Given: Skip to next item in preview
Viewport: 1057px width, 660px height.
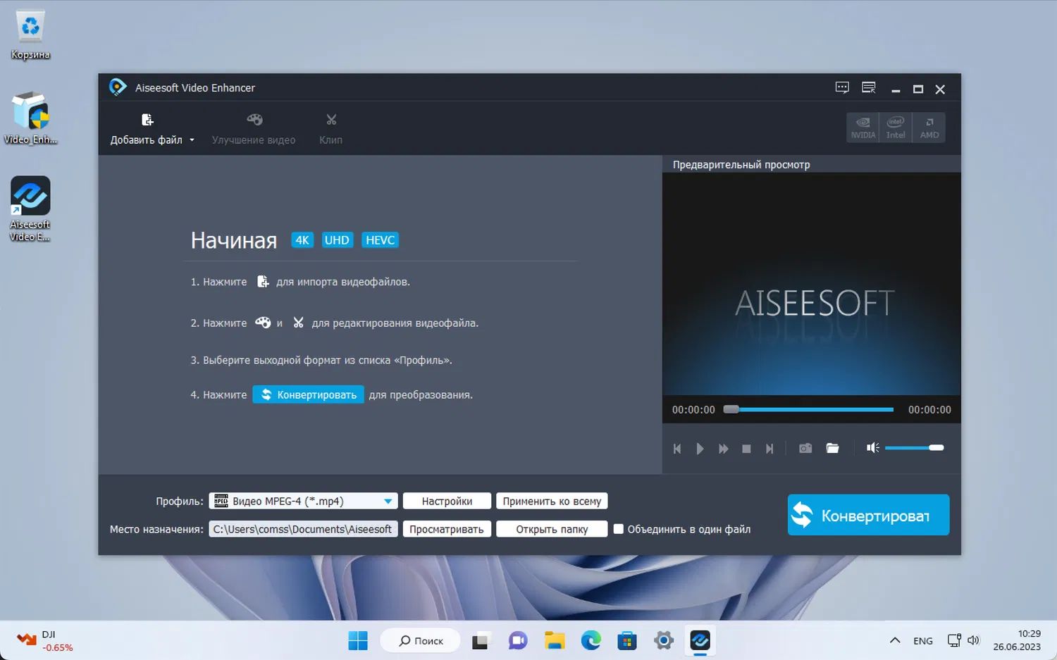Looking at the screenshot, I should coord(769,449).
